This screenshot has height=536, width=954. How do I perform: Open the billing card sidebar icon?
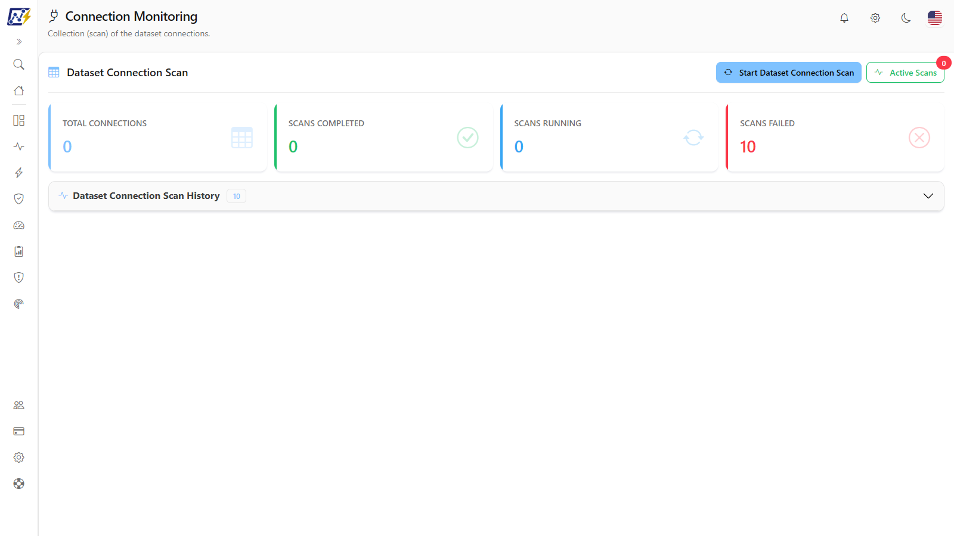point(19,431)
